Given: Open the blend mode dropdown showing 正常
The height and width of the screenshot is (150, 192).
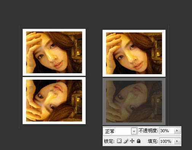Looking at the screenshot, I should pos(120,131).
